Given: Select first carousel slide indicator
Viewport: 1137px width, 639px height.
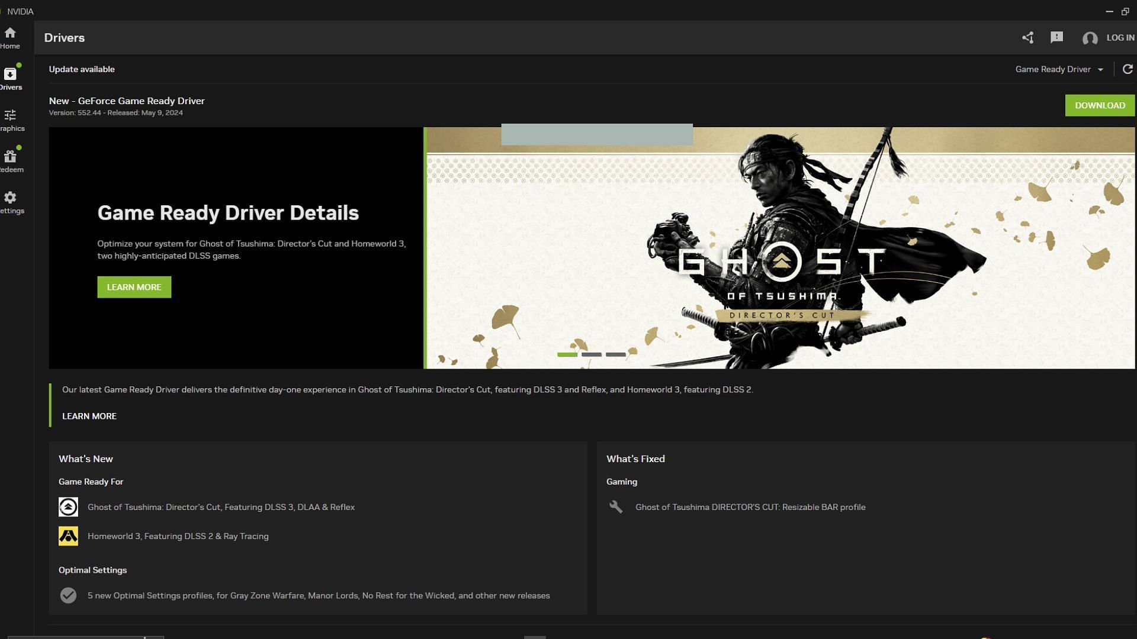Looking at the screenshot, I should coord(567,354).
